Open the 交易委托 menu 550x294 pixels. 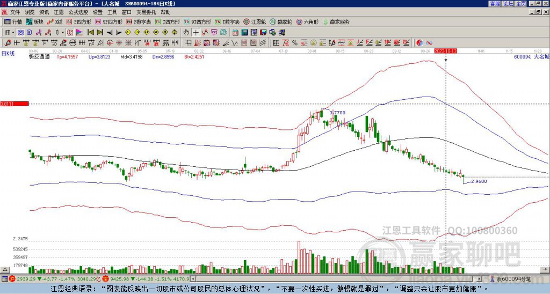[x=146, y=12]
